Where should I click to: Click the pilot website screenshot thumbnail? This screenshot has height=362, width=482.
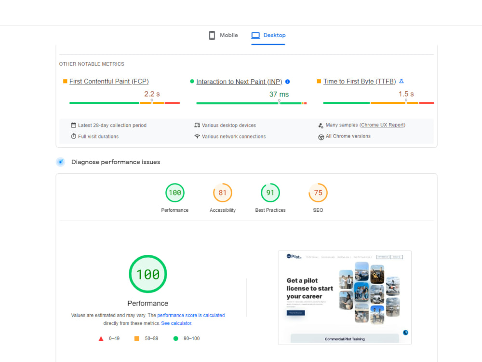(x=345, y=298)
